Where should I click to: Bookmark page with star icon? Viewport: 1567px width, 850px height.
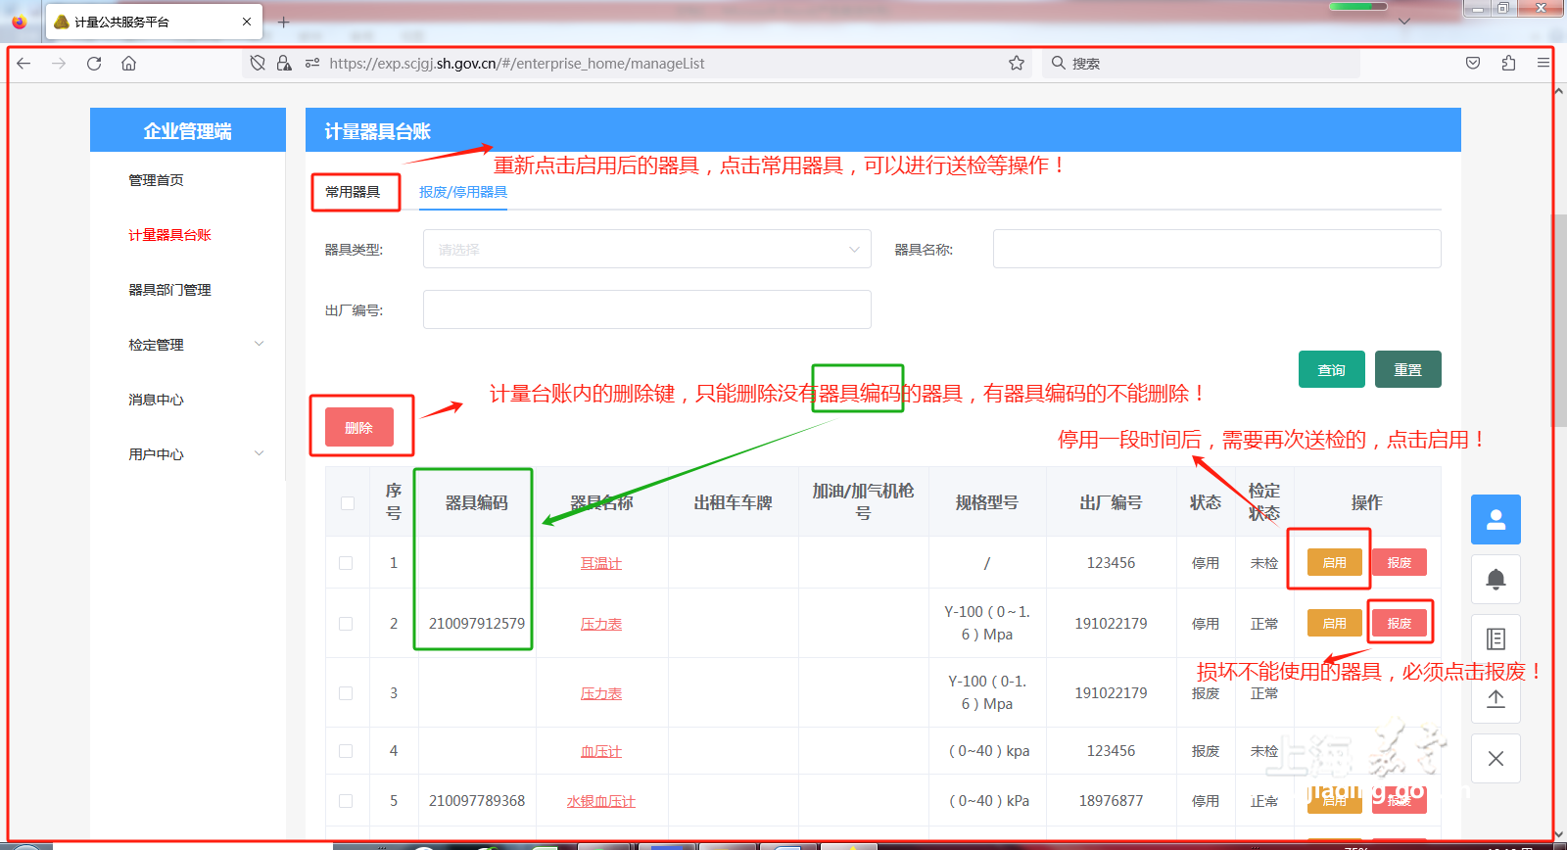pyautogui.click(x=1017, y=63)
